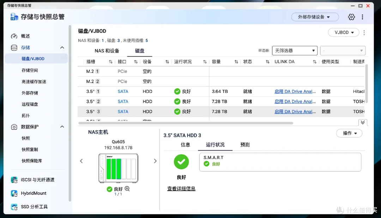The image size is (381, 218).
Task: Go to 远程磁盘 in sidebar
Action: coord(30,104)
